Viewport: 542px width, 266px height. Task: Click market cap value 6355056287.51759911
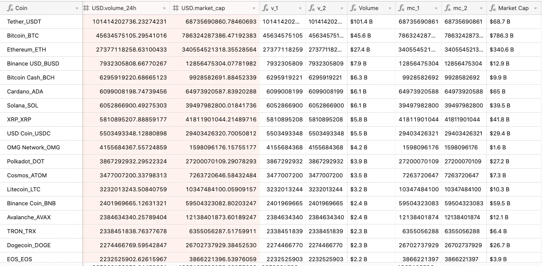click(223, 231)
